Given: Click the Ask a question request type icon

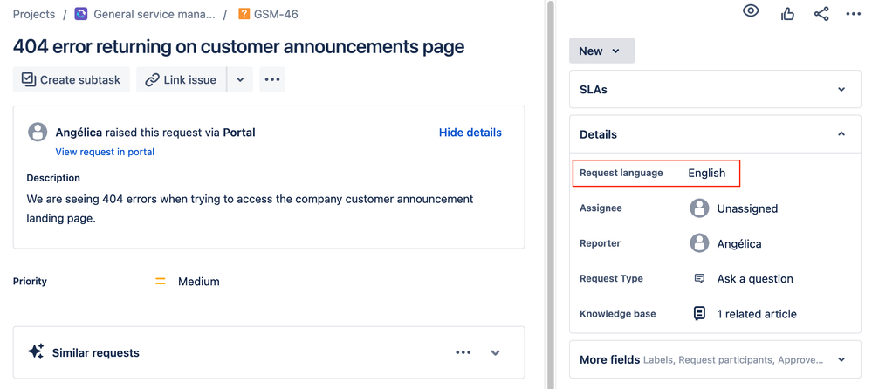Looking at the screenshot, I should [699, 278].
